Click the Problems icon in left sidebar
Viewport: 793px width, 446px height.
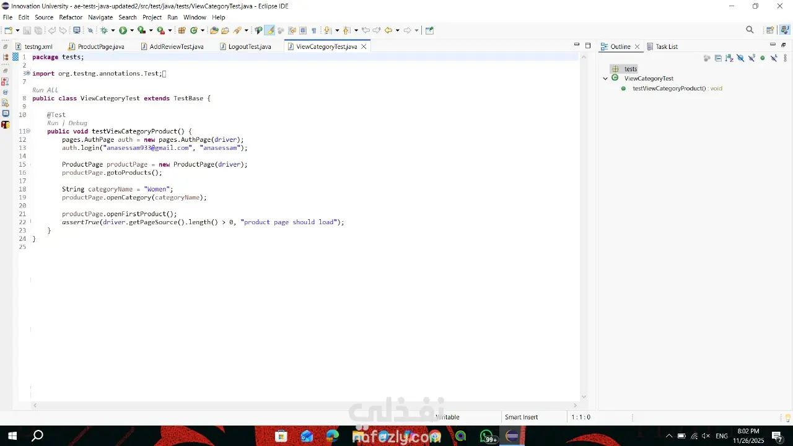6,81
